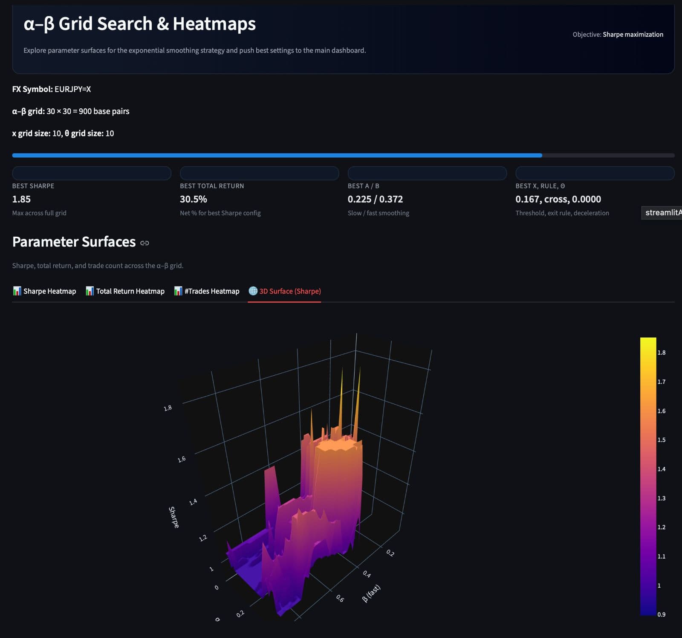The width and height of the screenshot is (682, 638).
Task: Click the Best Sharpe value 1.85
Action: click(21, 199)
